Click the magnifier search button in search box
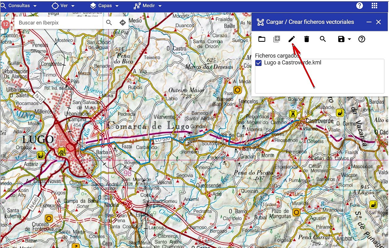Image resolution: width=389 pixels, height=248 pixels. [109, 23]
